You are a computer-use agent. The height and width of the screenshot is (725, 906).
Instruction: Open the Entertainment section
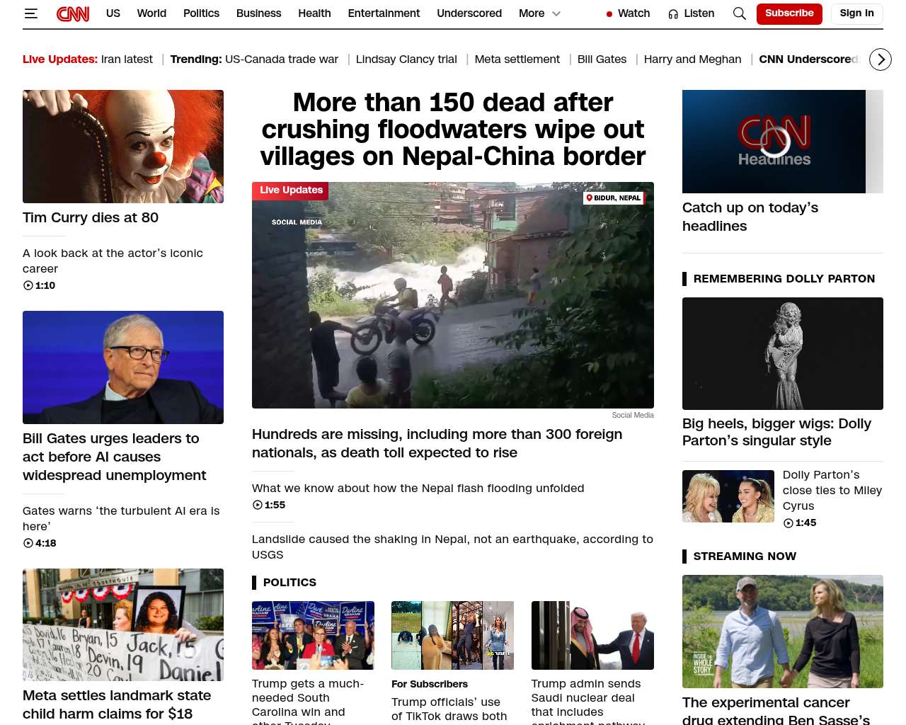384,13
